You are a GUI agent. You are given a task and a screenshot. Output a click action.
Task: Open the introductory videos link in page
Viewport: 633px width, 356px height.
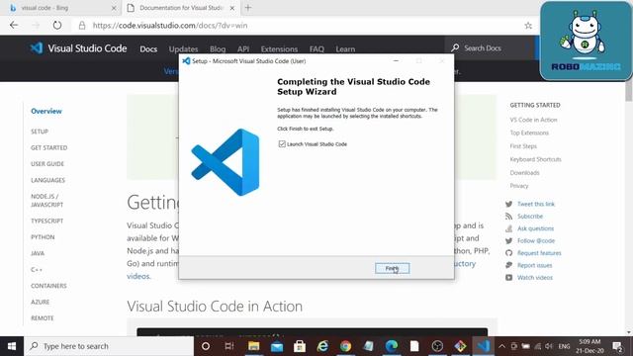(x=138, y=276)
